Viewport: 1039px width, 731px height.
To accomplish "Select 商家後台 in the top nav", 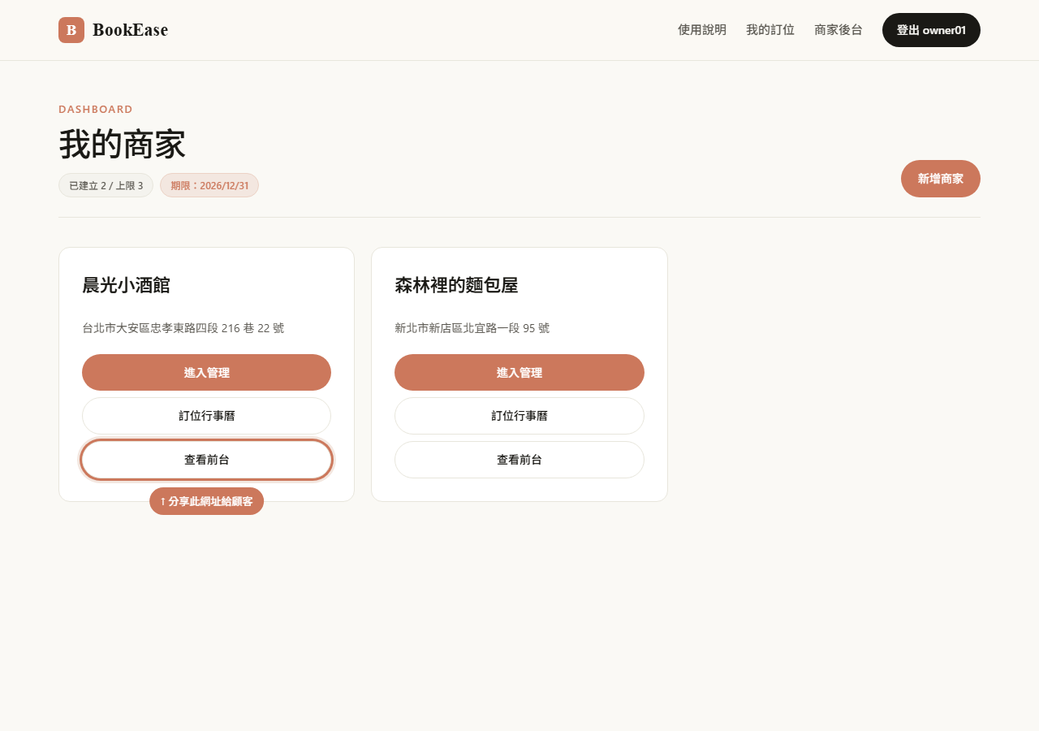I will (x=839, y=30).
